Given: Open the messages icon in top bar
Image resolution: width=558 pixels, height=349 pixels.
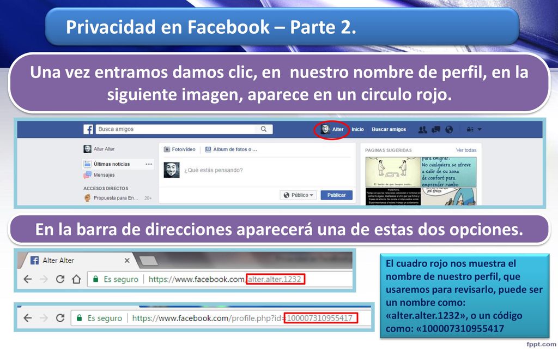Looking at the screenshot, I should coord(436,130).
